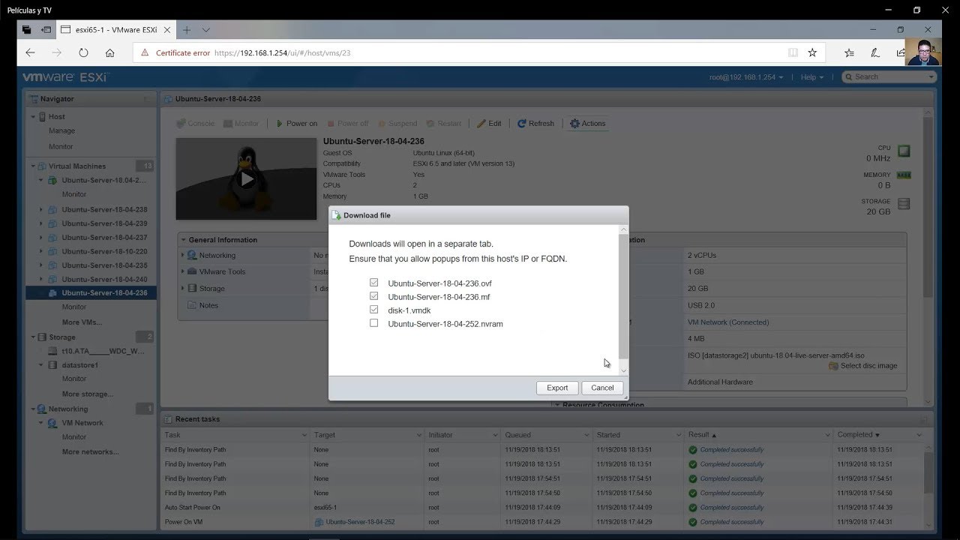Viewport: 960px width, 540px height.
Task: Click the browser back arrow
Action: coord(30,53)
